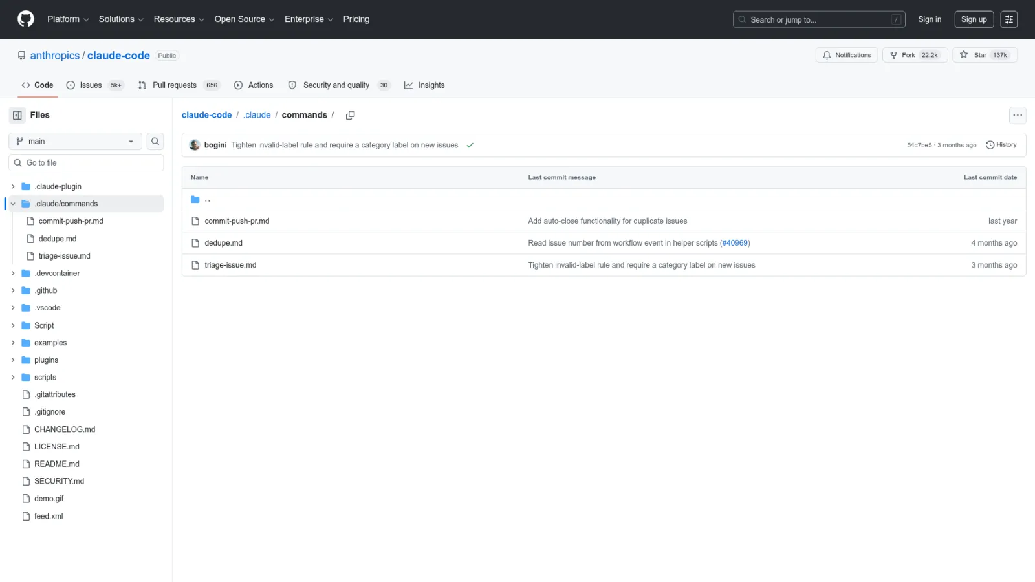
Task: Open .gitignore in the file tree
Action: coord(50,412)
